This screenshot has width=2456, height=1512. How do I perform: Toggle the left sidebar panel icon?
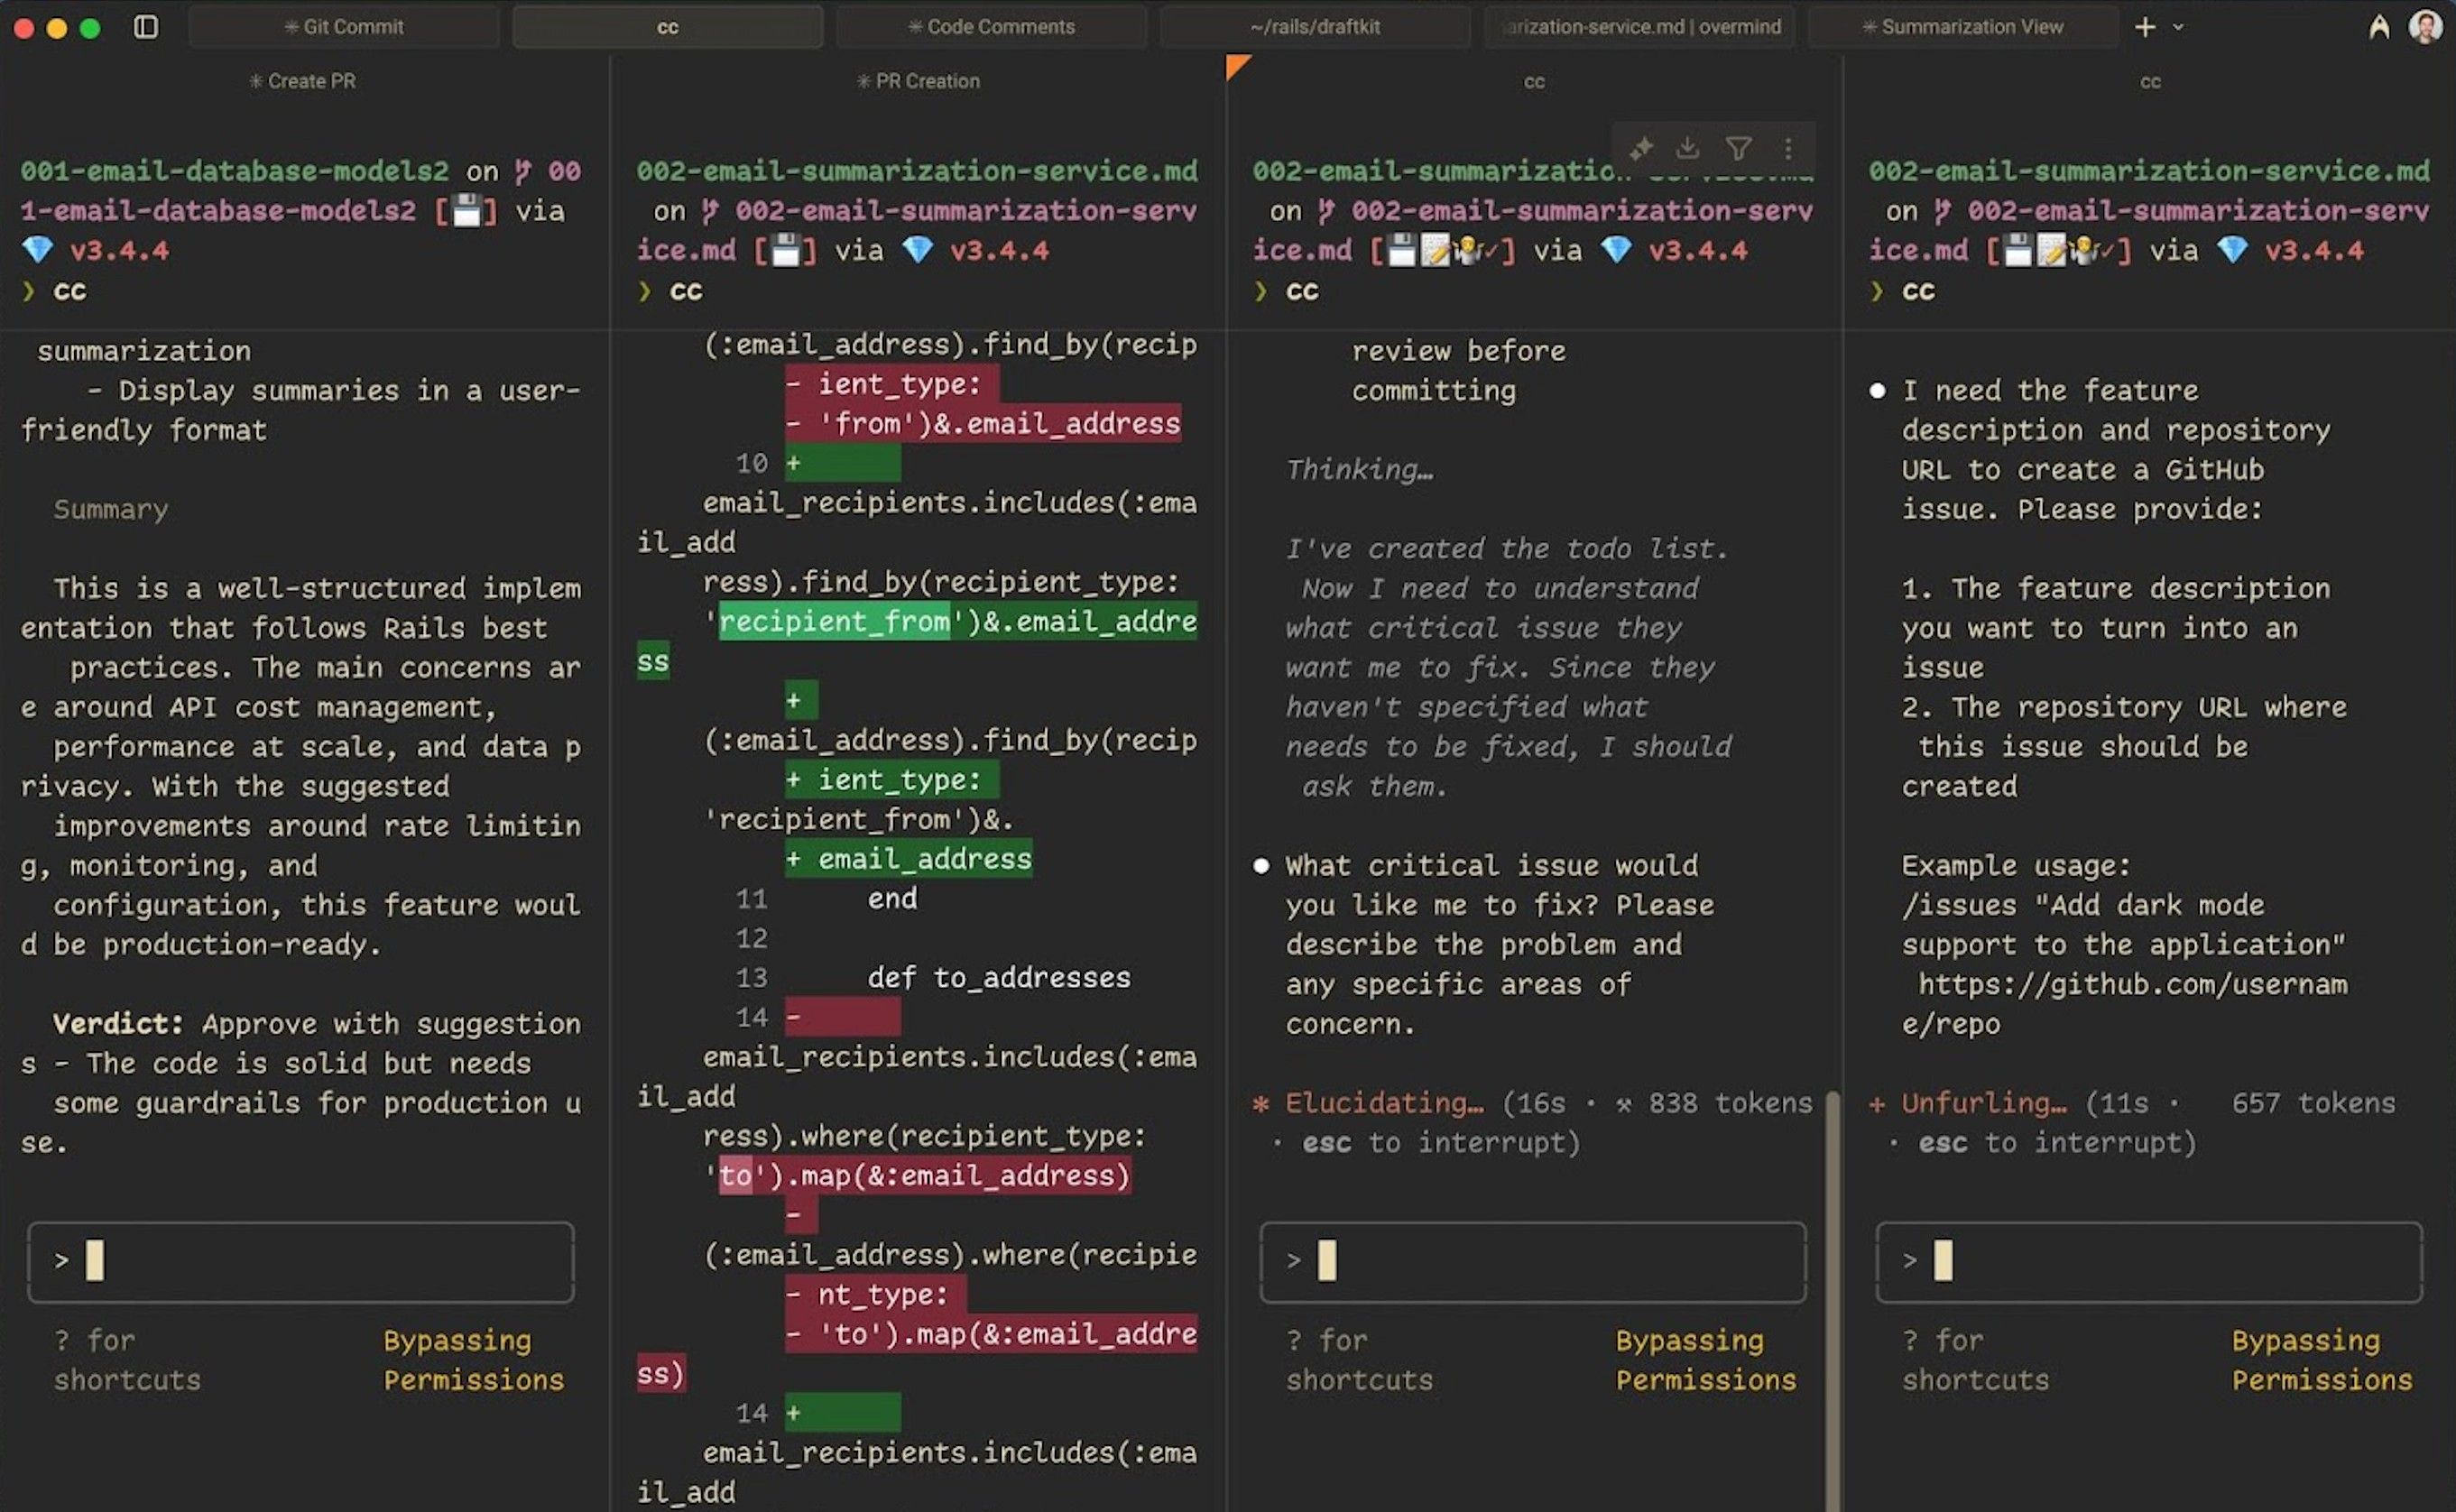(146, 27)
